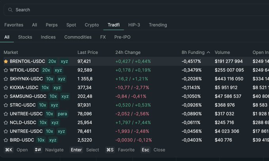Star the UNITREE-USDC para market
Screen dimensions: 269x161
click(6, 114)
